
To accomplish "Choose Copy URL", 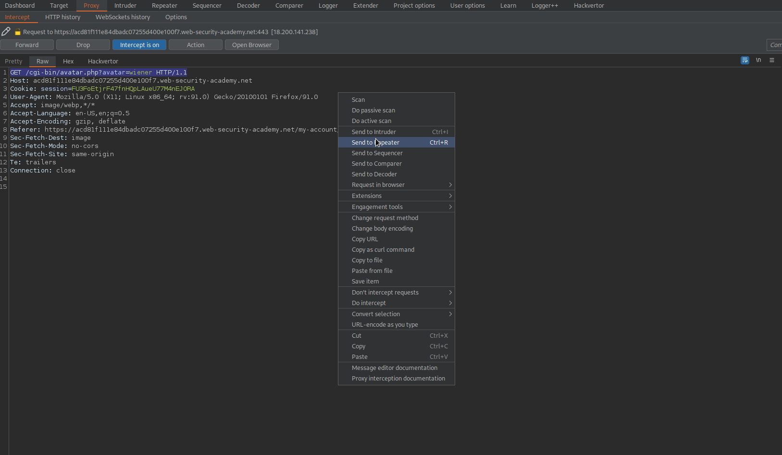I will click(x=397, y=239).
